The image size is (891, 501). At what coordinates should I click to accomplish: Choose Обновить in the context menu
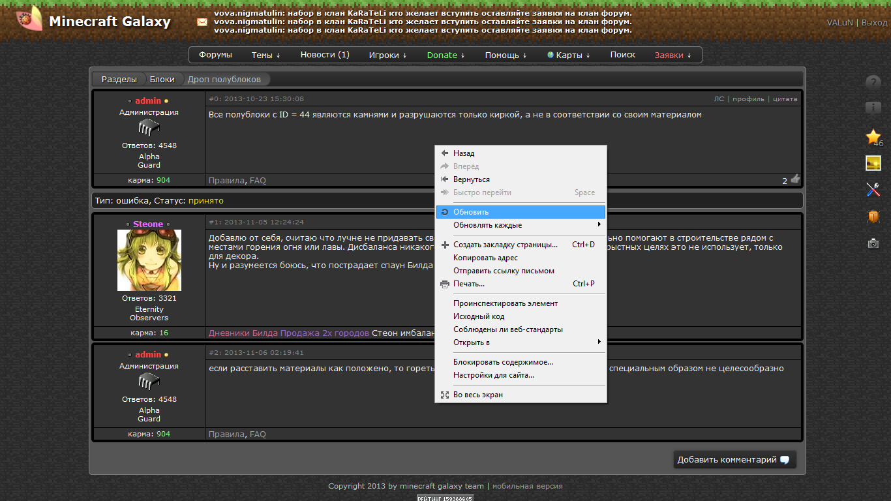pyautogui.click(x=521, y=212)
